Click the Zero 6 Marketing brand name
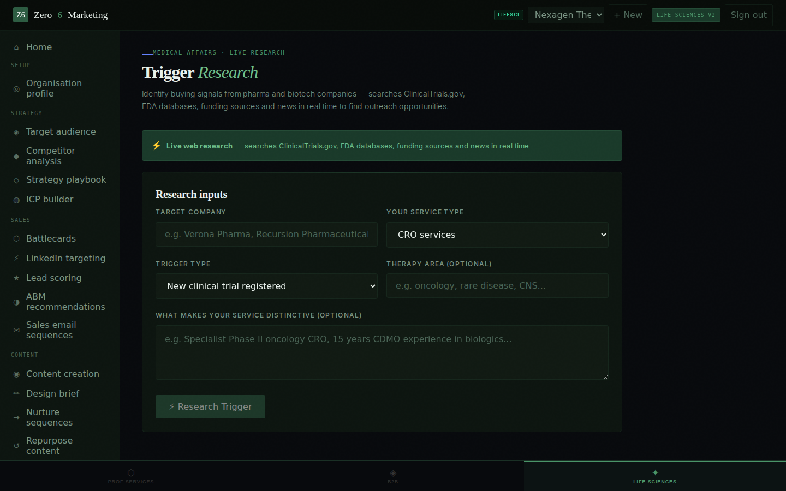Screen dimensions: 786x491 point(70,15)
